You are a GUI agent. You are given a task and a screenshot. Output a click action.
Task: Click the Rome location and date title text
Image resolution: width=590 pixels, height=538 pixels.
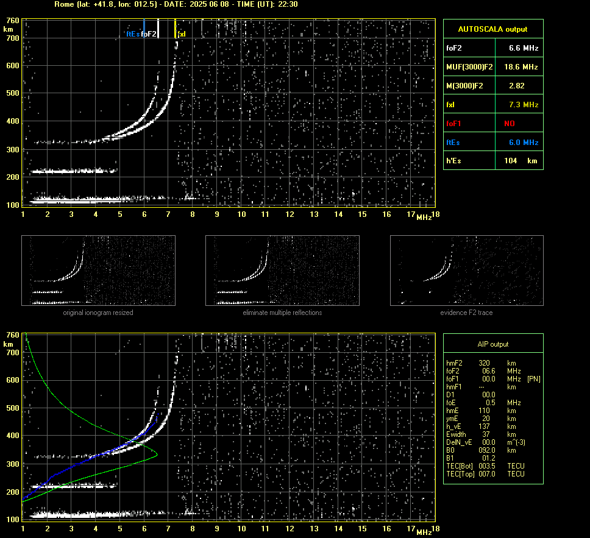click(176, 4)
